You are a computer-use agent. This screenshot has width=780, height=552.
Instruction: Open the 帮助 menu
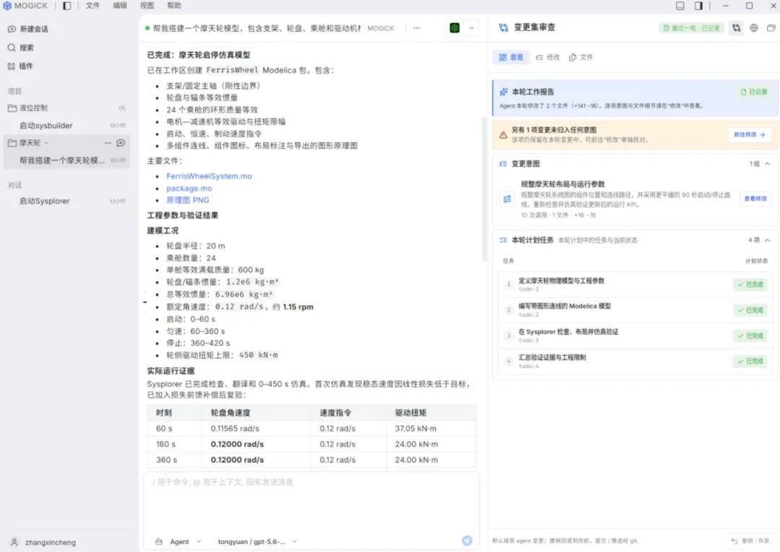coord(174,6)
